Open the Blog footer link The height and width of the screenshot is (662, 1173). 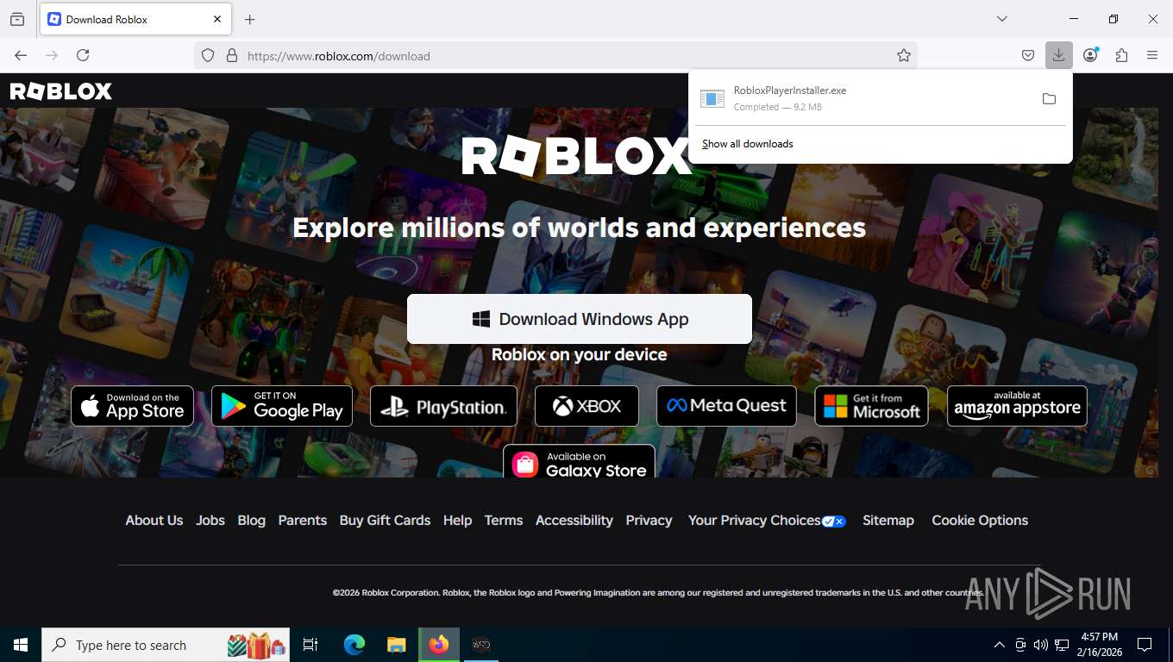point(252,521)
